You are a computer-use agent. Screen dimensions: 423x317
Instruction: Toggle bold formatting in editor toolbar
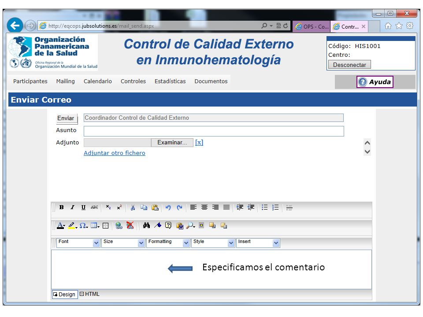click(62, 207)
